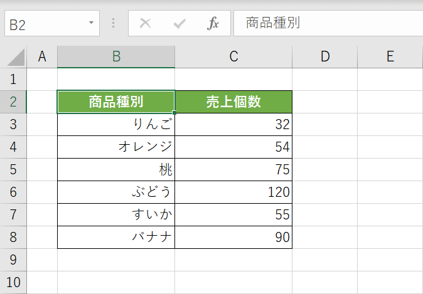Click the cell with value 120

click(233, 192)
